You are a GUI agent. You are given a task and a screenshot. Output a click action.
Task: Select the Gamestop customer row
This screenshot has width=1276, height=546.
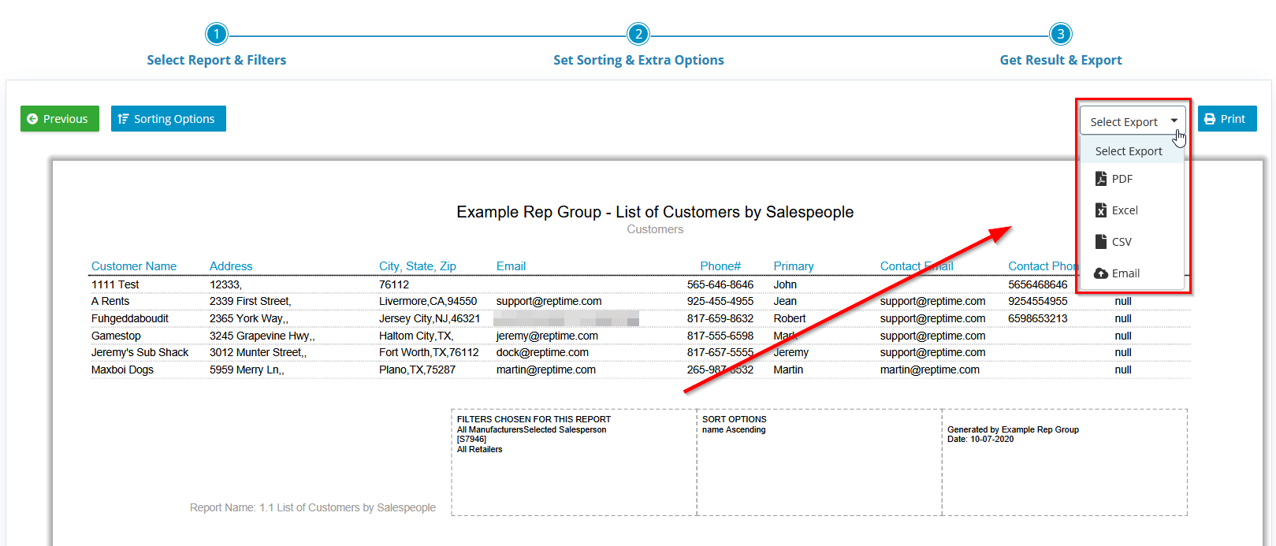116,336
